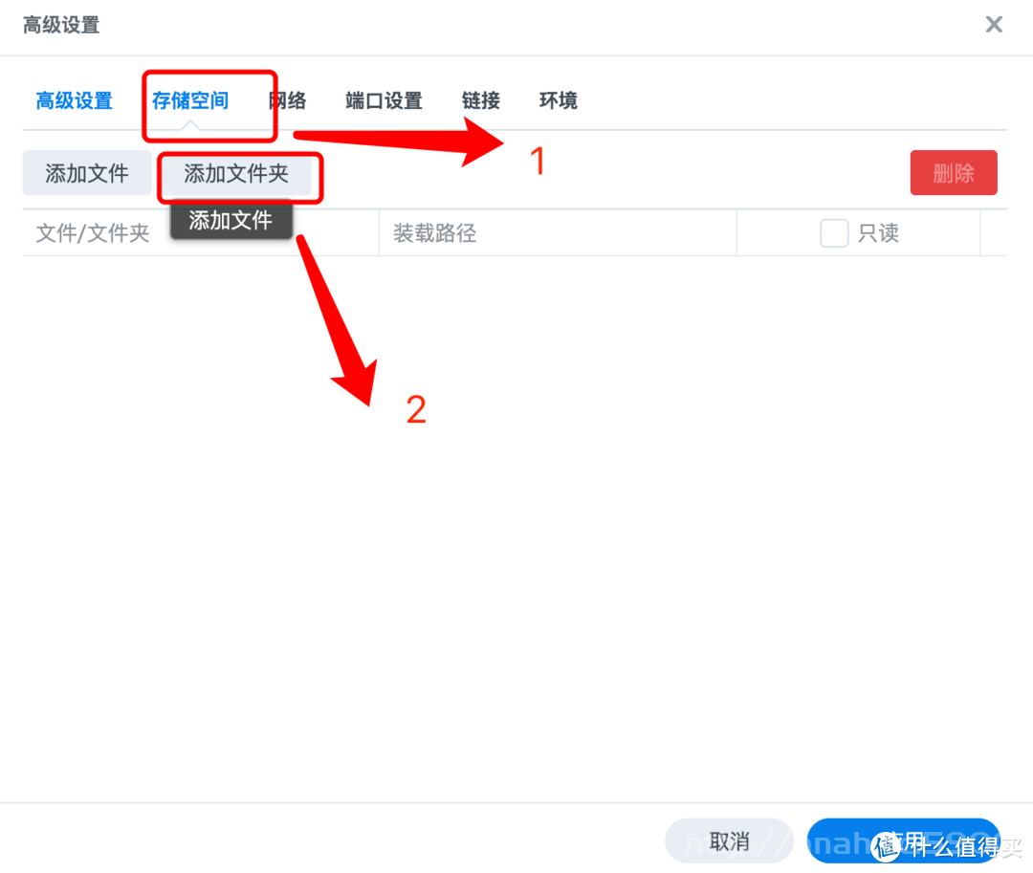The height and width of the screenshot is (873, 1033).
Task: Switch to the 网络 tab
Action: [288, 100]
